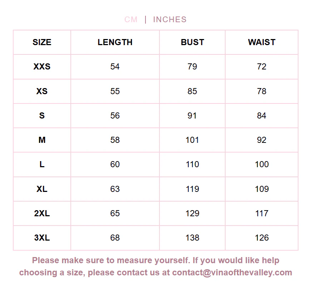
Task: Select the LENGTH column header
Action: click(115, 42)
